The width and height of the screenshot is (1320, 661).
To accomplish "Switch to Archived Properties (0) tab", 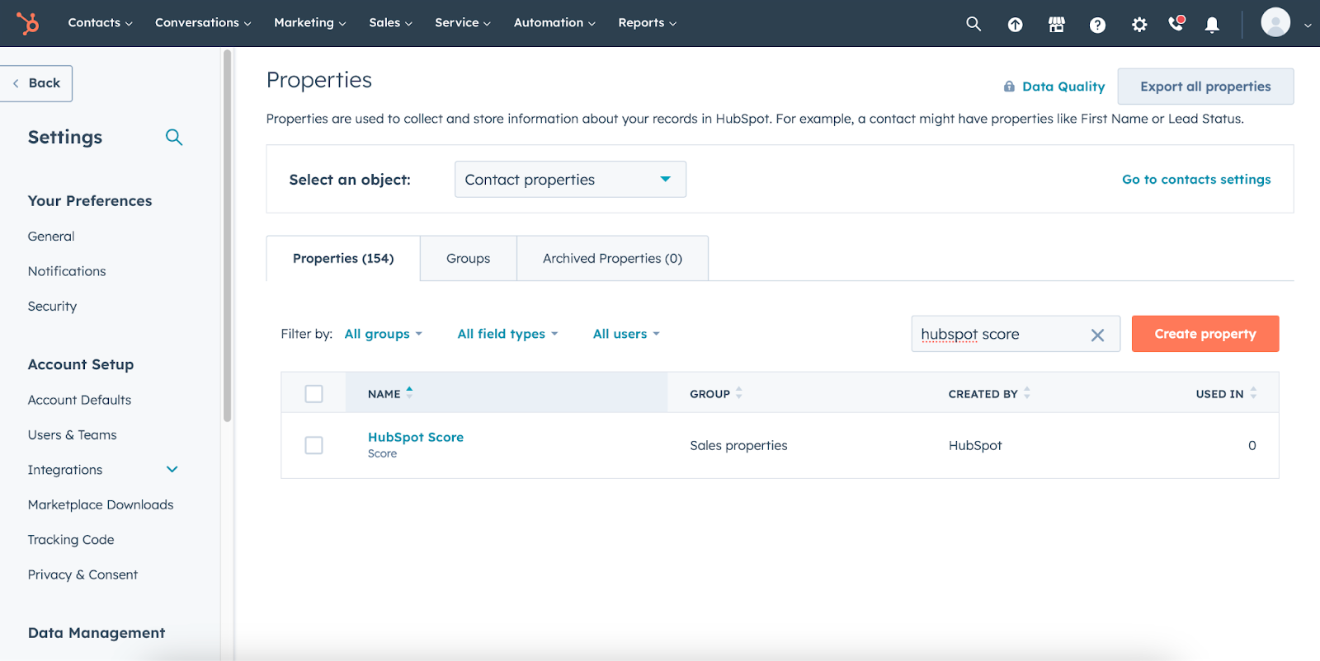I will (x=612, y=259).
